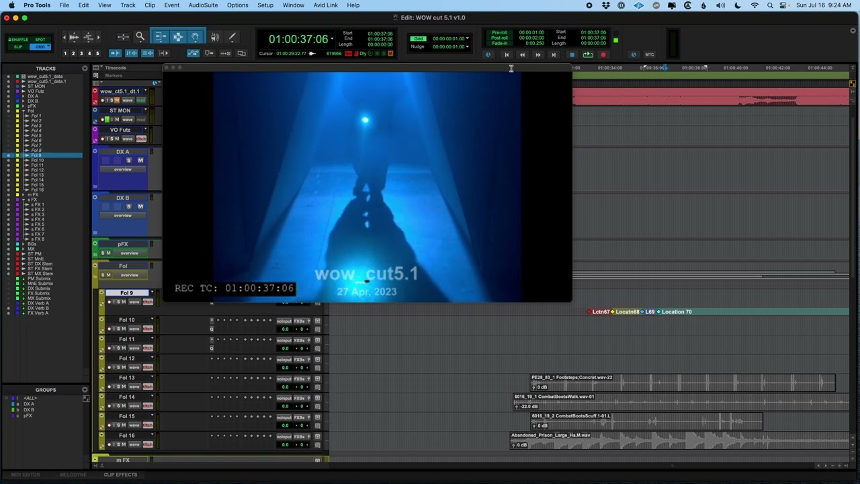860x484 pixels.
Task: Click Fol 10 volume value 0.0
Action: (x=286, y=329)
